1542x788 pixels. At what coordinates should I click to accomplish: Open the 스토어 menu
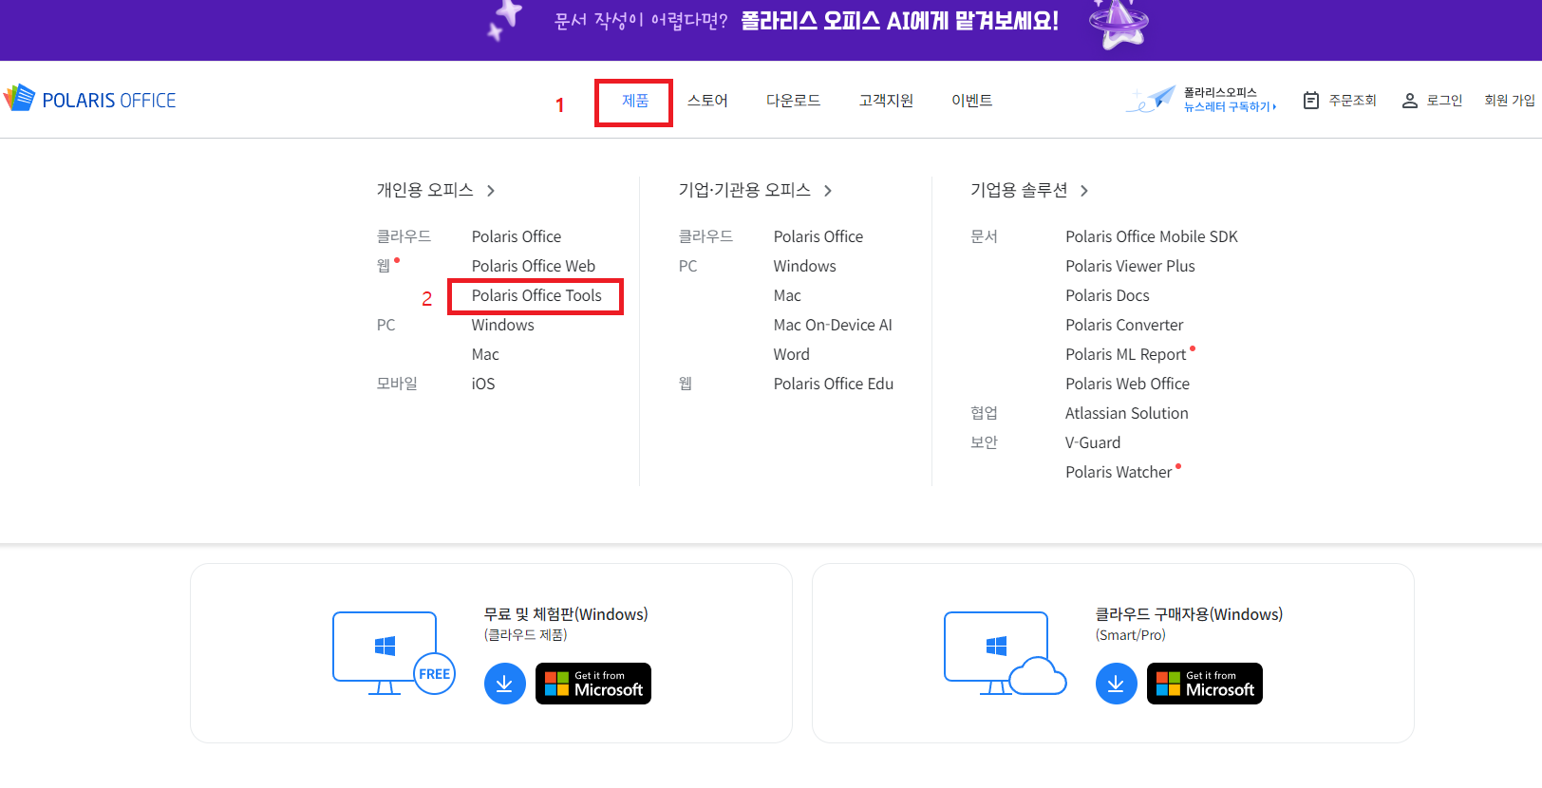(707, 101)
